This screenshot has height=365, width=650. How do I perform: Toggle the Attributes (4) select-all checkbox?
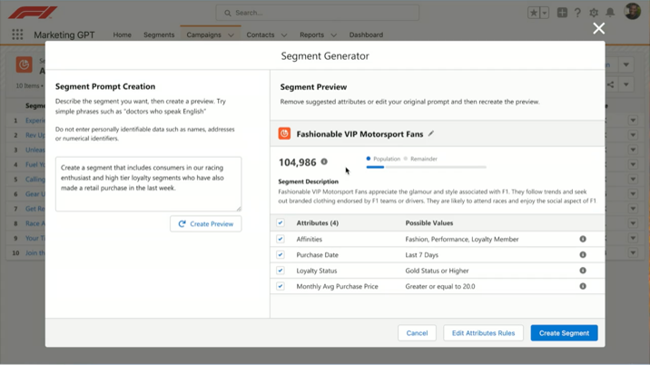tap(281, 222)
